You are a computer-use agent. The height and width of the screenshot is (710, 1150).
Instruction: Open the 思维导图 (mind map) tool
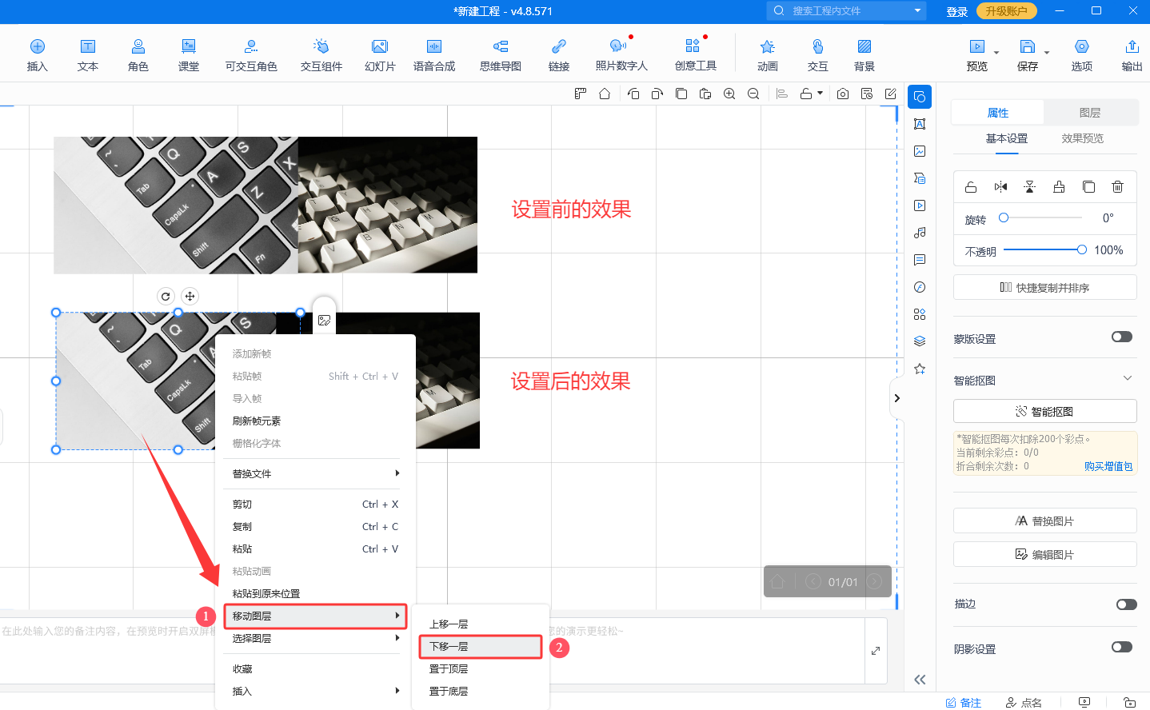tap(499, 53)
